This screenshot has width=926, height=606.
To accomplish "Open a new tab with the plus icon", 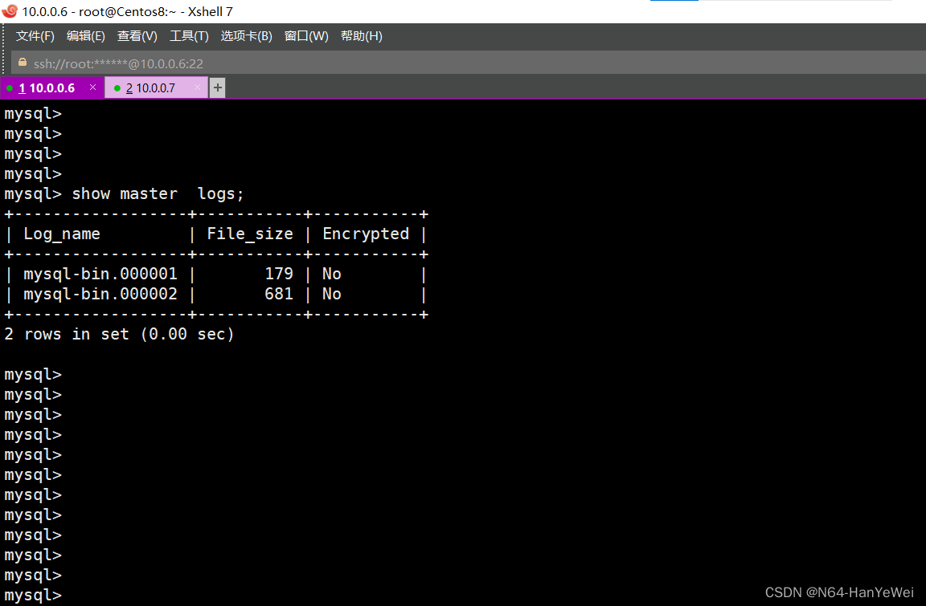I will point(217,87).
